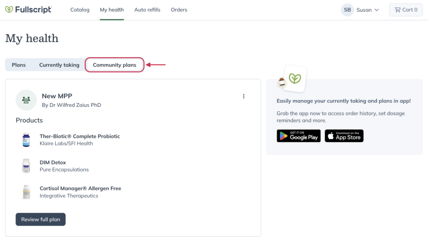Open Cortisol Manager® Allergen Free product name
This screenshot has height=241, width=428.
point(80,188)
